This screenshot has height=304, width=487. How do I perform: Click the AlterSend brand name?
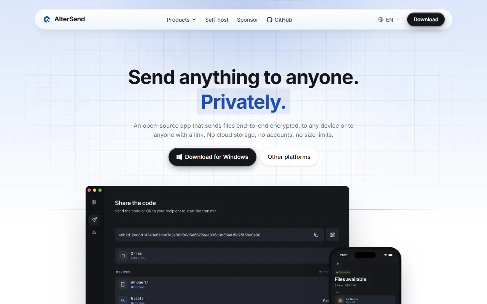(x=70, y=19)
